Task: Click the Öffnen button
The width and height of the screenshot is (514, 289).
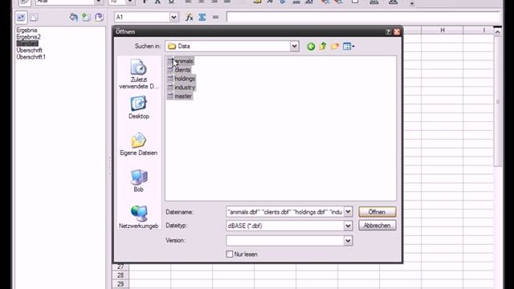Action: pyautogui.click(x=377, y=212)
